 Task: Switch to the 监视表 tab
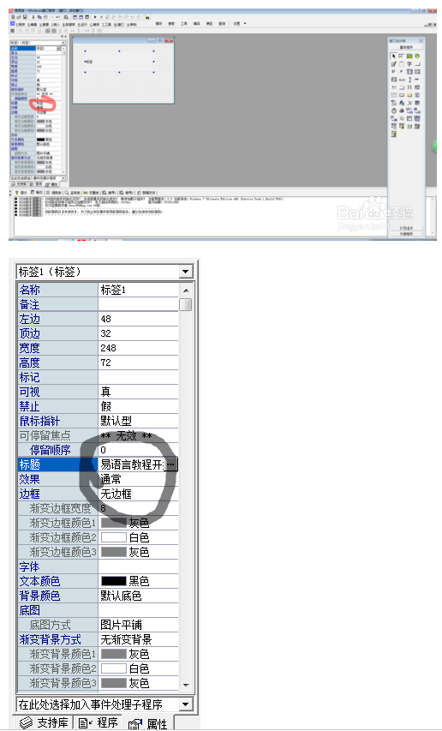73,192
